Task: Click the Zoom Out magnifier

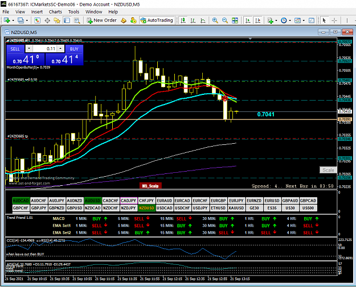Action: click(225, 20)
